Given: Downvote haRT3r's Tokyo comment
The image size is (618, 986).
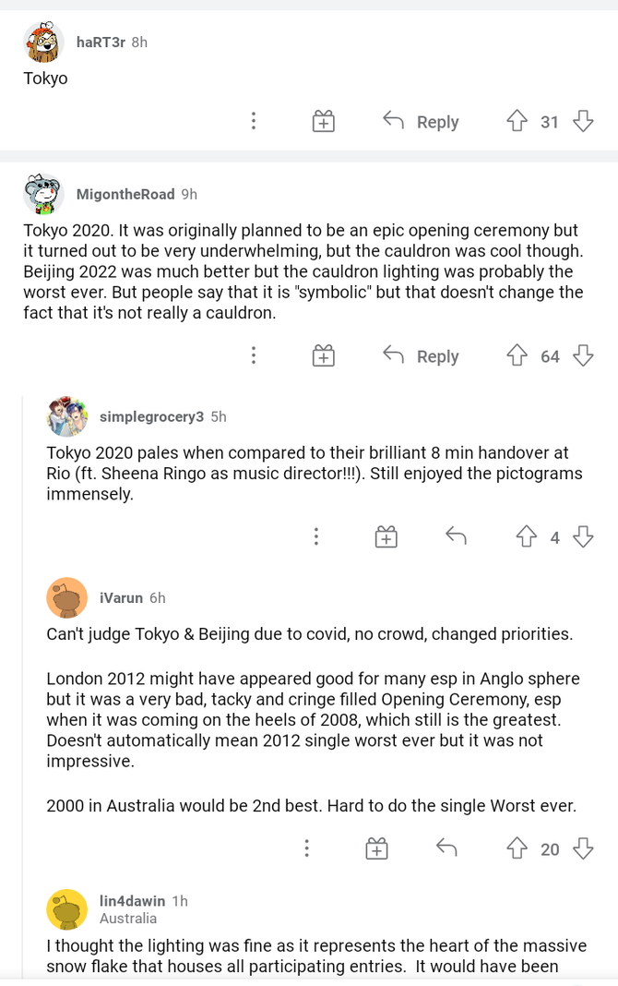Looking at the screenshot, I should (x=583, y=121).
